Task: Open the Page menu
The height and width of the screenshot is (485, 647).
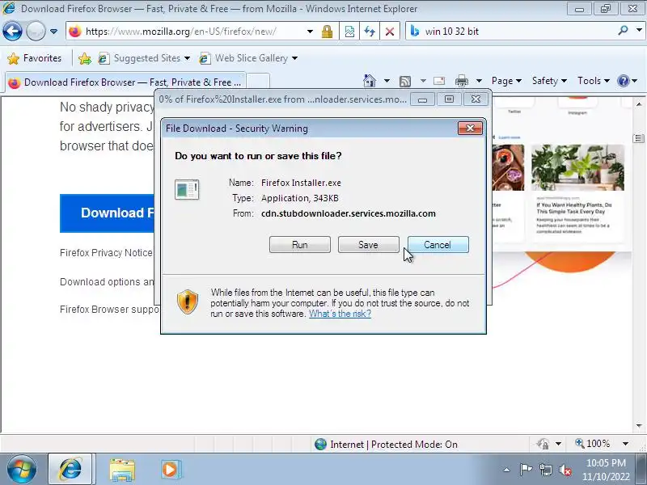Action: tap(506, 81)
